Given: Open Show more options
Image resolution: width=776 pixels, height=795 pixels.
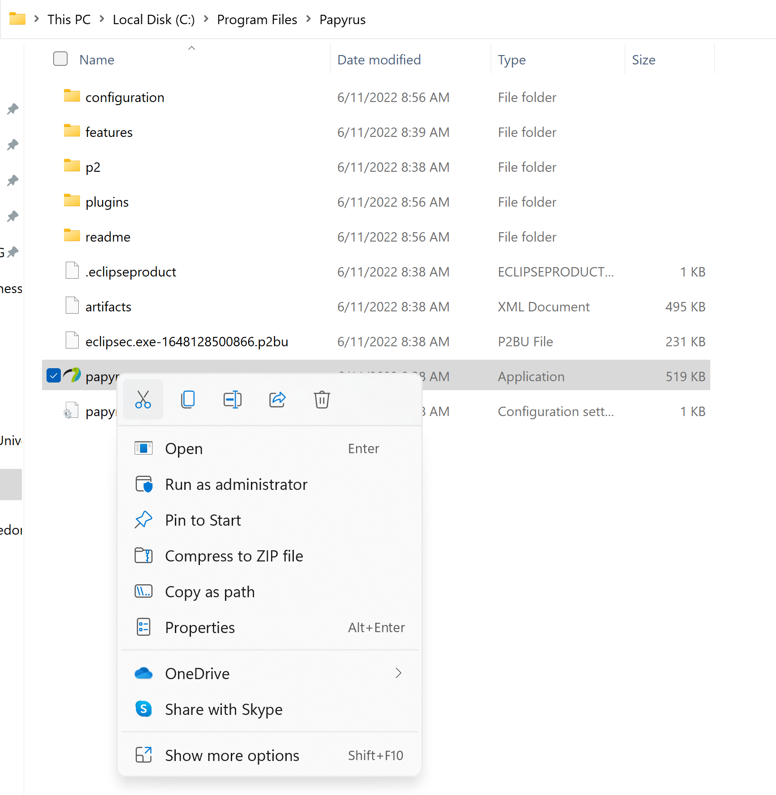Looking at the screenshot, I should [x=232, y=755].
